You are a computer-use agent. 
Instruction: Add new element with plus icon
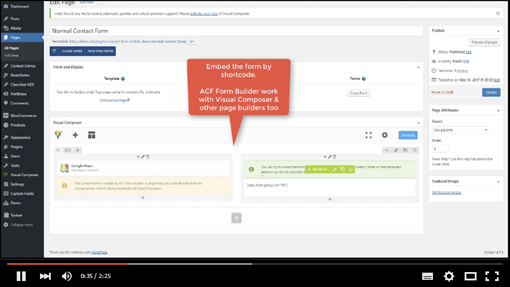tap(75, 135)
